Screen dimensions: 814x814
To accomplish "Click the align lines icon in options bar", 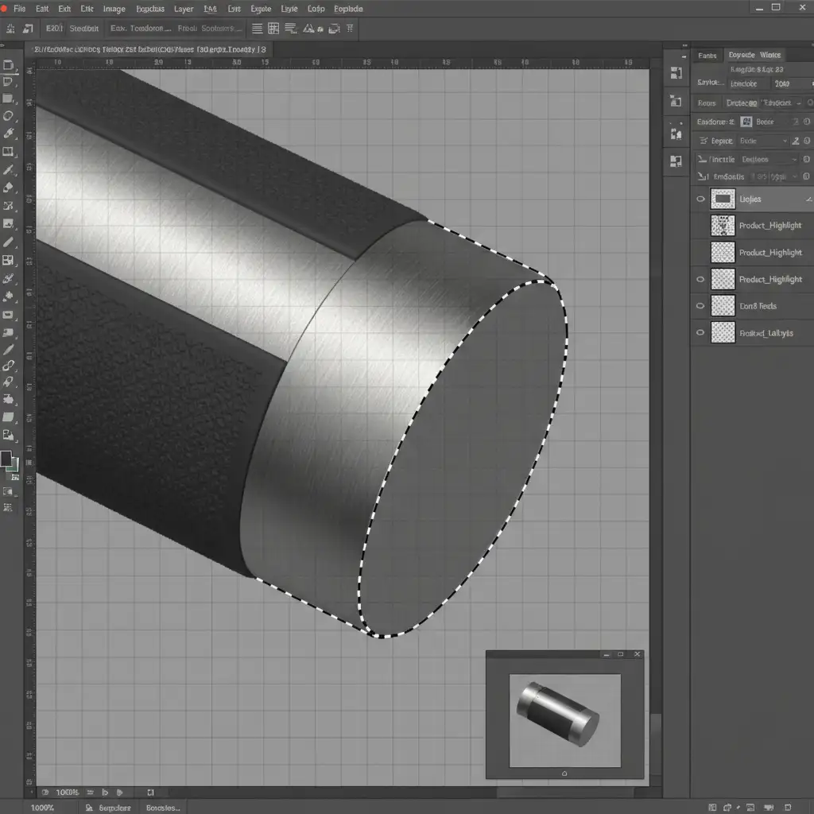I will [257, 29].
